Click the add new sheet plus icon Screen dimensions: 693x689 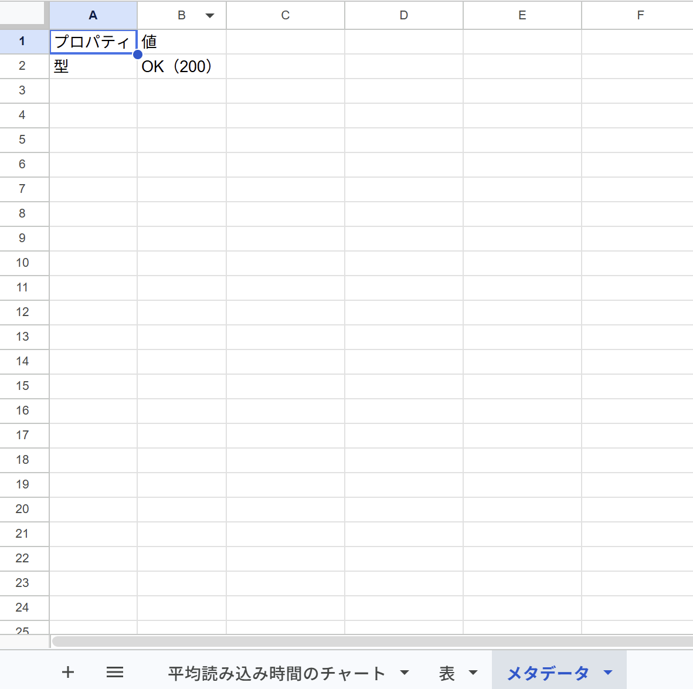[x=68, y=672]
